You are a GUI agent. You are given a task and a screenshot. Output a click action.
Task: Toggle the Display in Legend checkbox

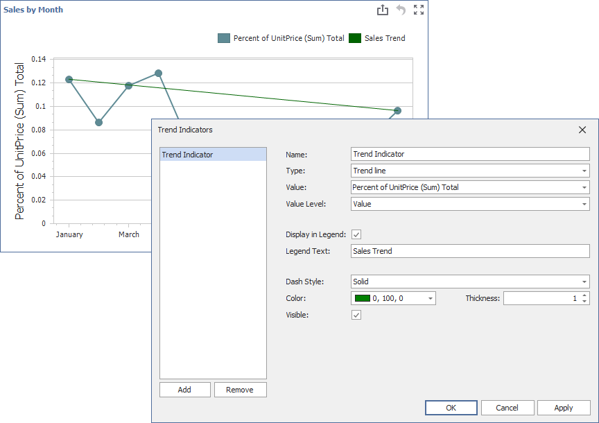(x=356, y=234)
